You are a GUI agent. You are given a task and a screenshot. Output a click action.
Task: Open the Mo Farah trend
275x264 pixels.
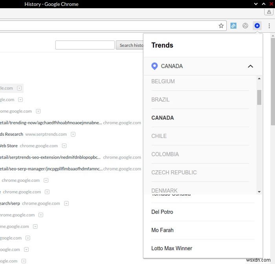point(203,230)
